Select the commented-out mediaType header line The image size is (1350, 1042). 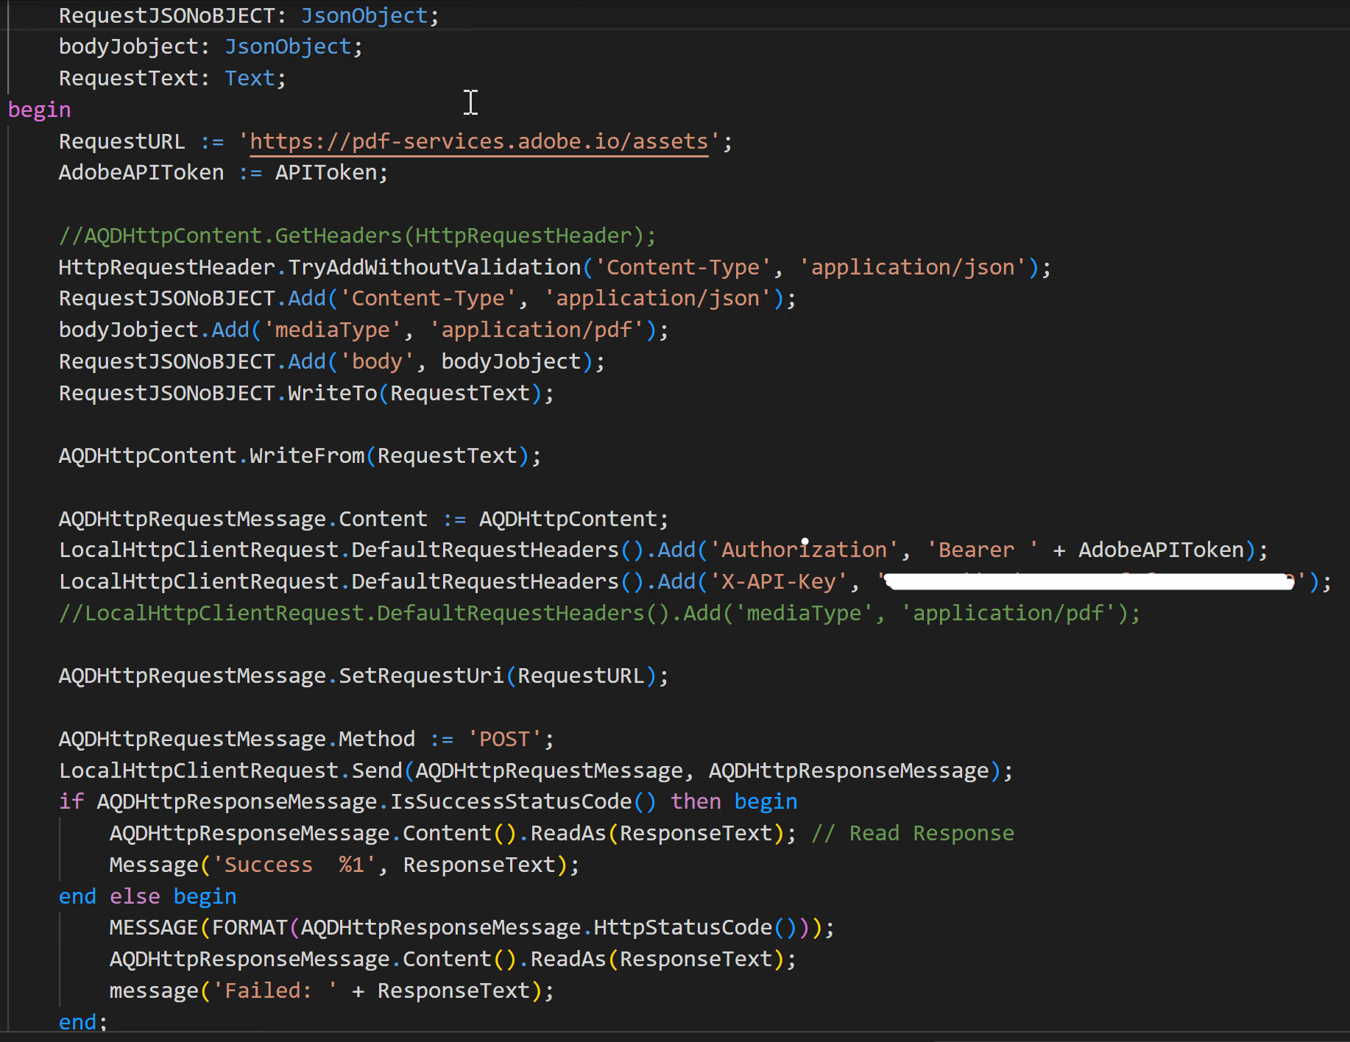point(600,612)
